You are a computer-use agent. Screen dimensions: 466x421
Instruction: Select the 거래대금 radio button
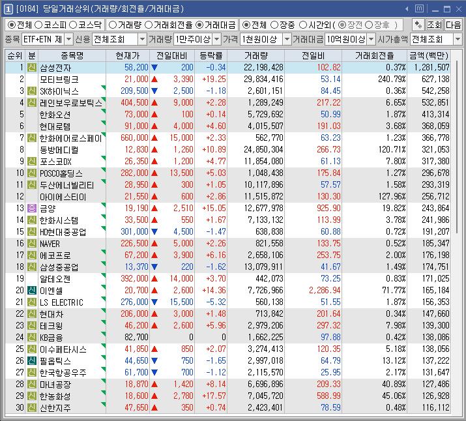[199, 25]
